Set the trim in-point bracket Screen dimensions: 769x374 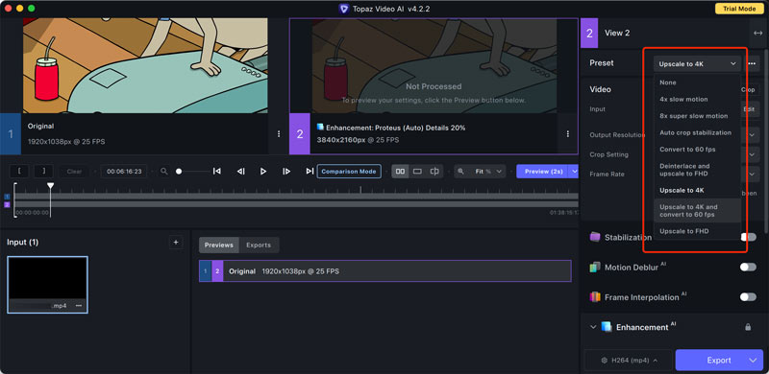click(x=19, y=172)
